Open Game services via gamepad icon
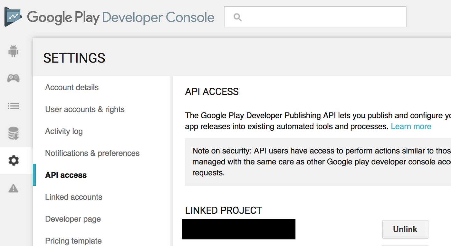This screenshot has height=246, width=451. coord(13,78)
